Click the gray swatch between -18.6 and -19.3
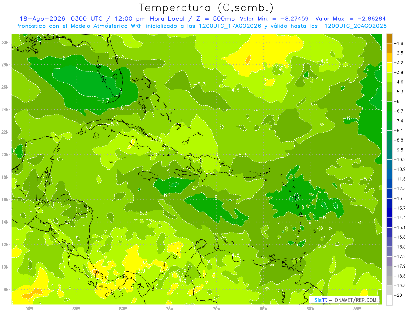This screenshot has width=405, height=313. [389, 280]
